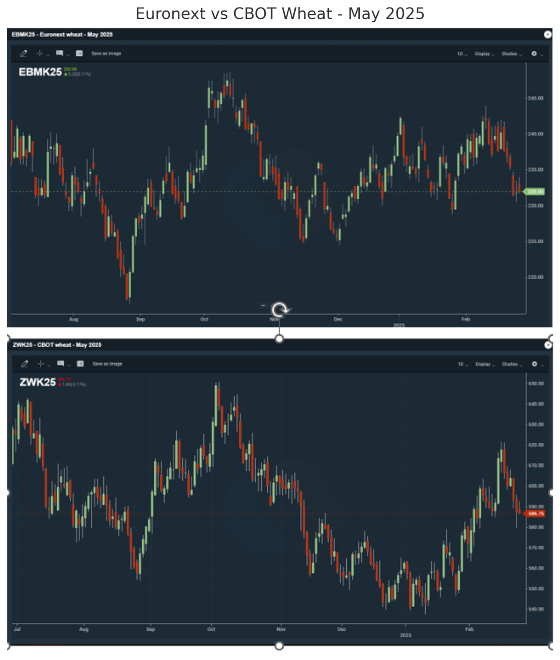This screenshot has width=560, height=660.
Task: Click Save as image in CBOT chart
Action: coord(107,364)
